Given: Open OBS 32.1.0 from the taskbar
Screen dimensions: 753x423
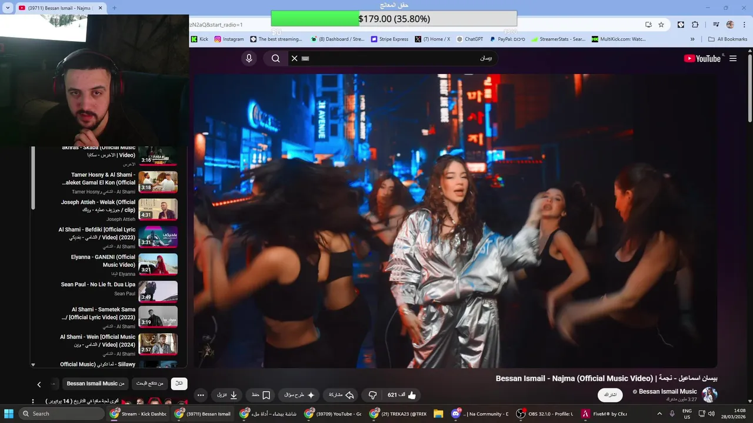Looking at the screenshot, I should coord(545,414).
